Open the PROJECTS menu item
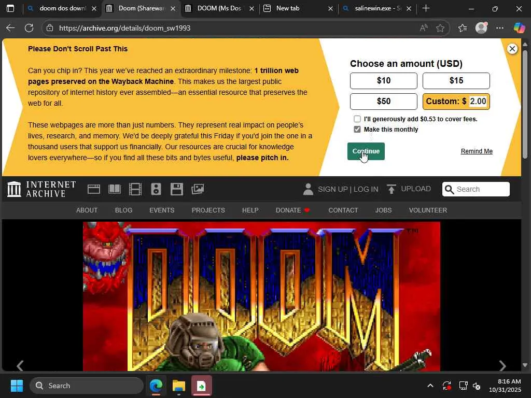 click(208, 210)
